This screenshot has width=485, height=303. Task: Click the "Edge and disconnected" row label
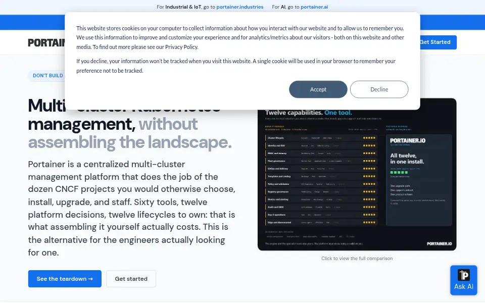coord(279,223)
